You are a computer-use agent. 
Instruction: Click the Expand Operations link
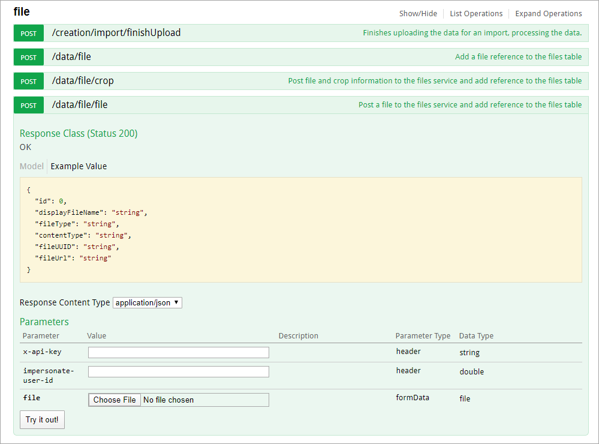(x=548, y=14)
